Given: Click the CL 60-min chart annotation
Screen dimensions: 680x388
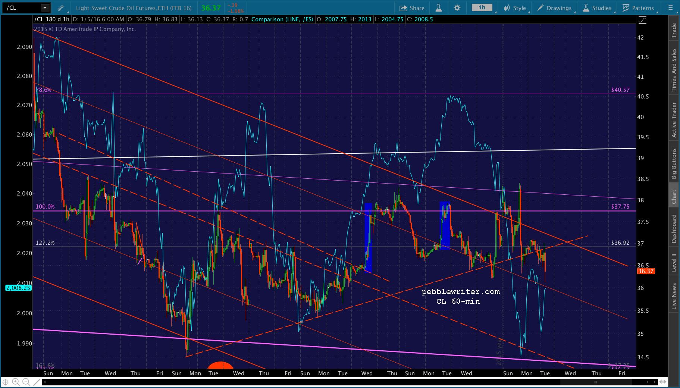Looking at the screenshot, I should click(458, 301).
